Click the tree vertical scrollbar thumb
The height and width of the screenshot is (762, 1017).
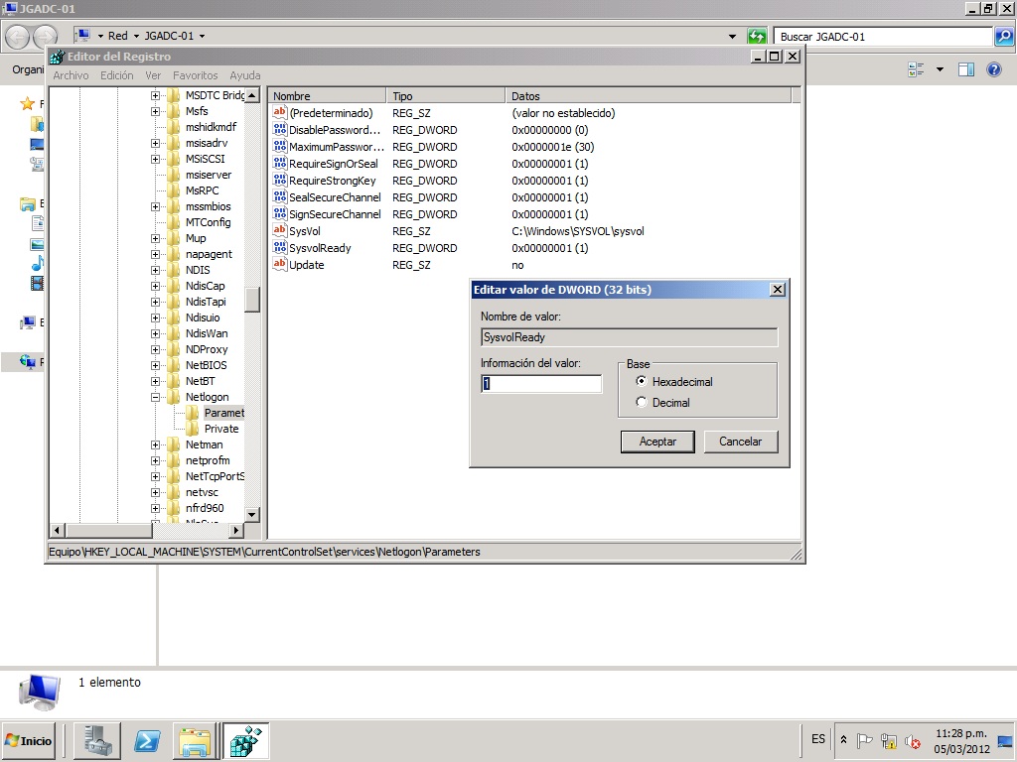click(252, 300)
